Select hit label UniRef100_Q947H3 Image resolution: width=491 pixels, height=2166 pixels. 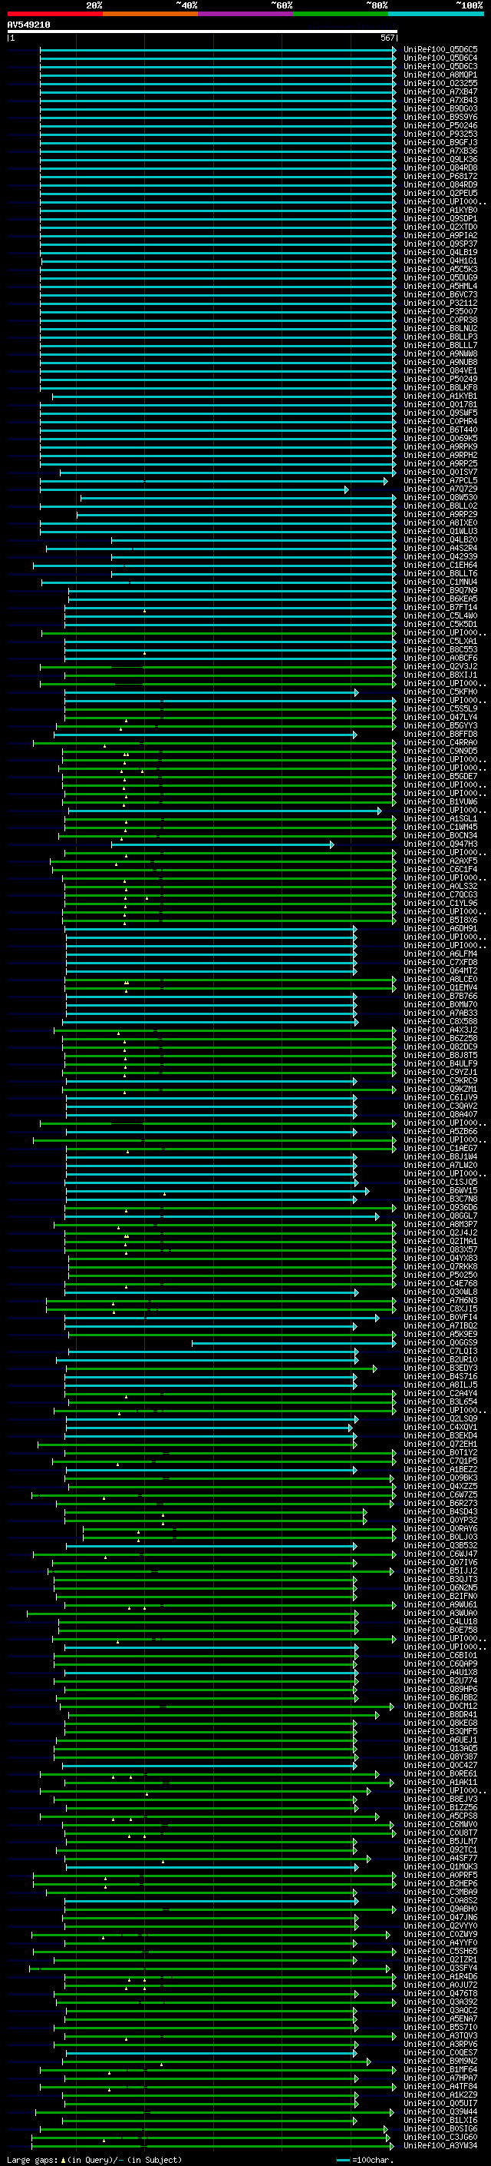click(x=440, y=844)
